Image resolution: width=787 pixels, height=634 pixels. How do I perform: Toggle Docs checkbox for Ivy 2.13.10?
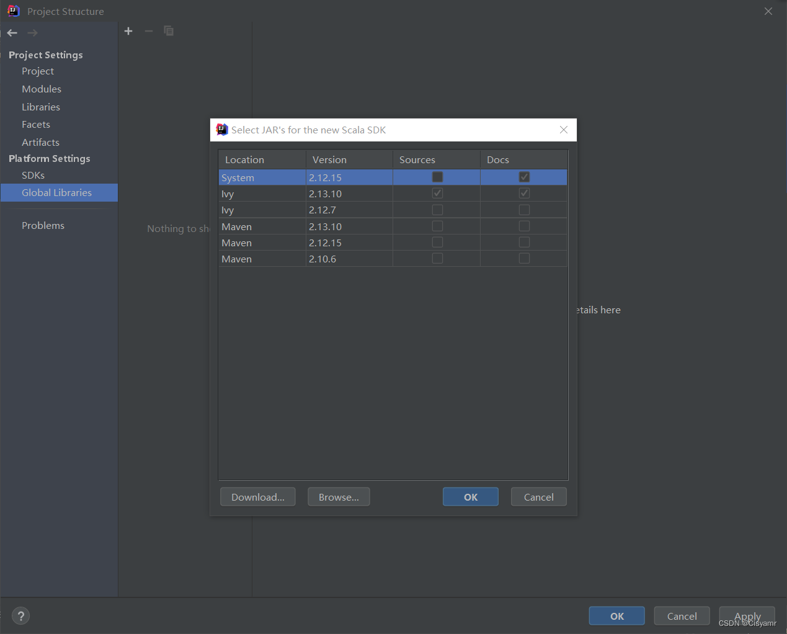[x=524, y=194]
